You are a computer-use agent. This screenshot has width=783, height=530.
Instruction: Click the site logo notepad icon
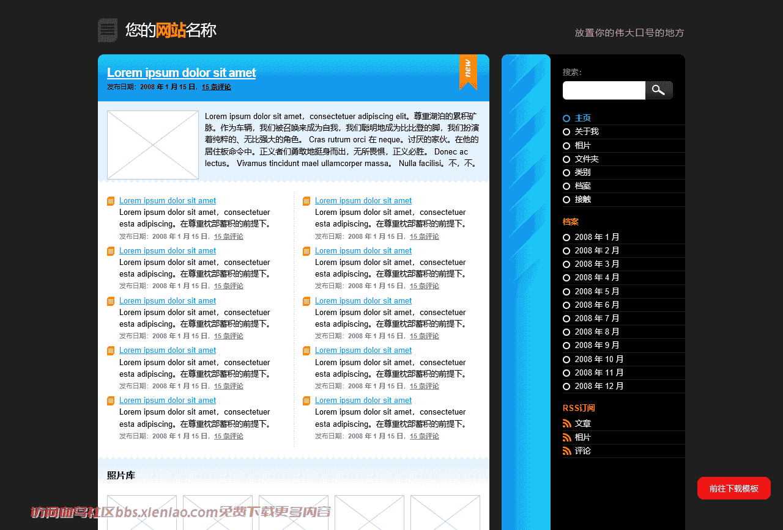[x=108, y=31]
